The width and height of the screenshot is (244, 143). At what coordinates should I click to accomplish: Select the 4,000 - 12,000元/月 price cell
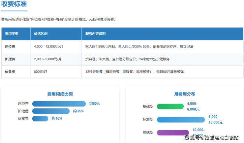[x=48, y=46]
